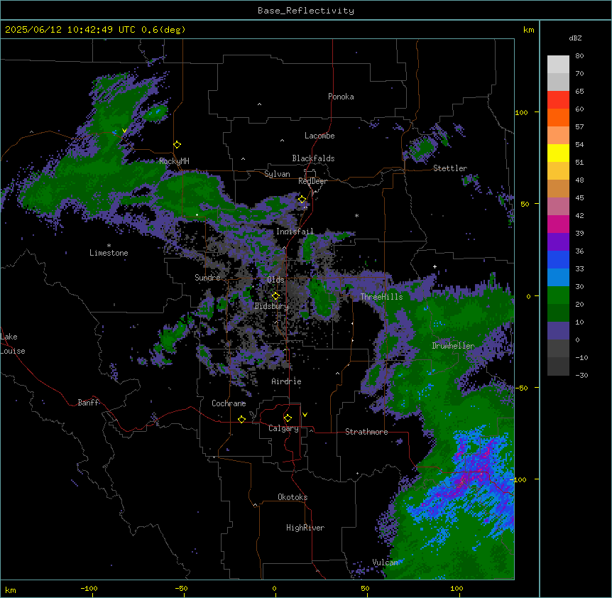Image resolution: width=612 pixels, height=598 pixels.
Task: Click the Lacombe label
Action: 319,136
